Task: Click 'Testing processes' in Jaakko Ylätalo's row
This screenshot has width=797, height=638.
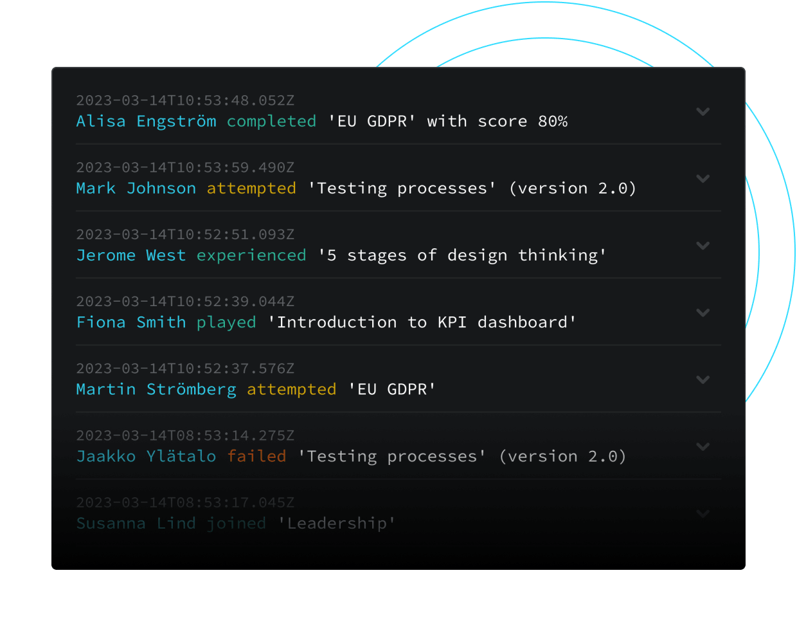Action: pyautogui.click(x=392, y=457)
